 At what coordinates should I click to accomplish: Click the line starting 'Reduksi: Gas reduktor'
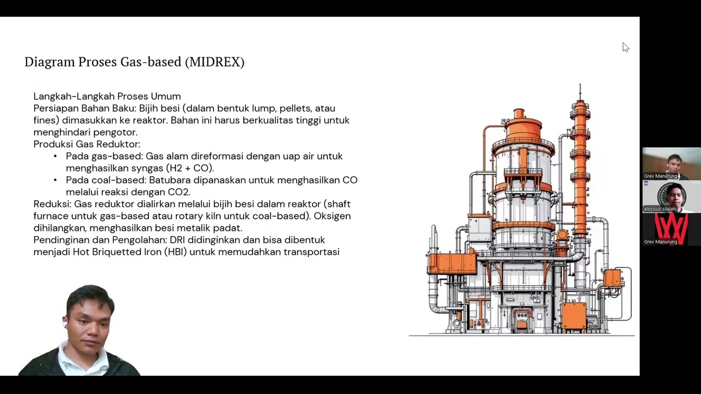(x=192, y=204)
